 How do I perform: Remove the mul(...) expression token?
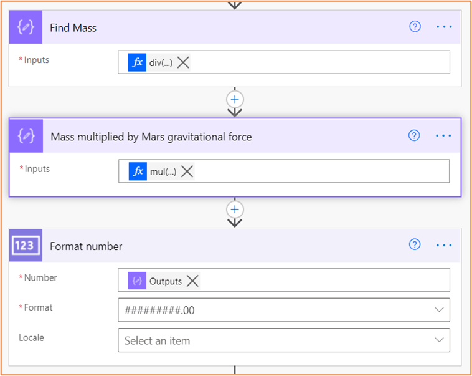point(187,171)
